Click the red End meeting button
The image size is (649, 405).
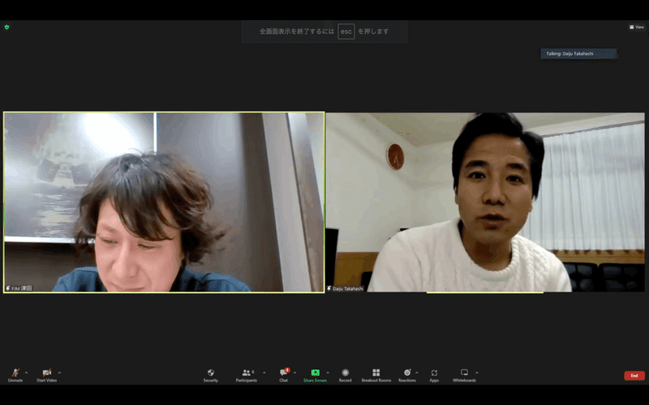click(634, 376)
